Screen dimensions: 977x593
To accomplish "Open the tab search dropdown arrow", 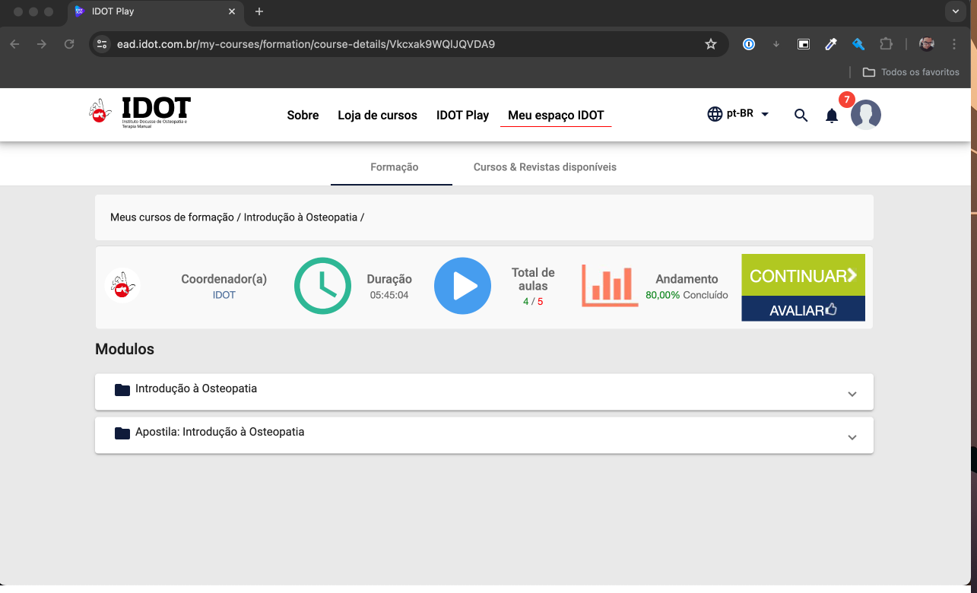I will point(955,11).
